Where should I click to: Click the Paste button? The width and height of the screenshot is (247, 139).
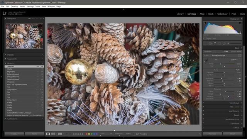[x=34, y=134]
